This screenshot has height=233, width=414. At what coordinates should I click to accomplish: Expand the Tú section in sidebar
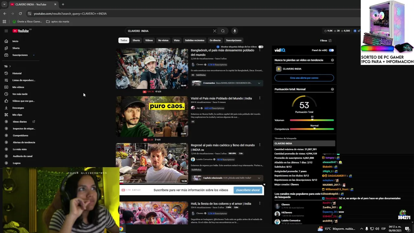pyautogui.click(x=7, y=66)
